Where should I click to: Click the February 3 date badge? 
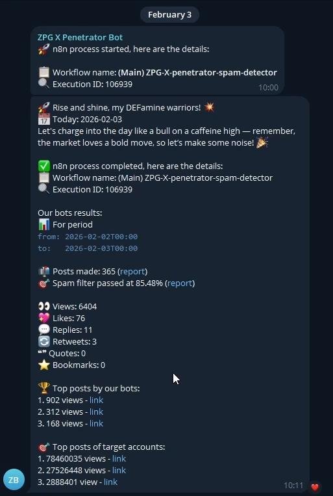(x=169, y=15)
